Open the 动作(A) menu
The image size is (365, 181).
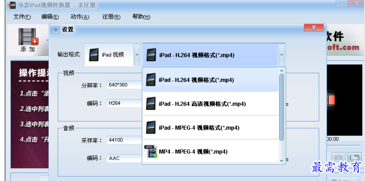(80, 17)
